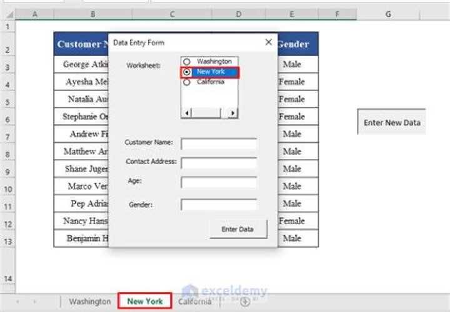Open the California sheet tab
450x312 pixels.
tap(194, 301)
